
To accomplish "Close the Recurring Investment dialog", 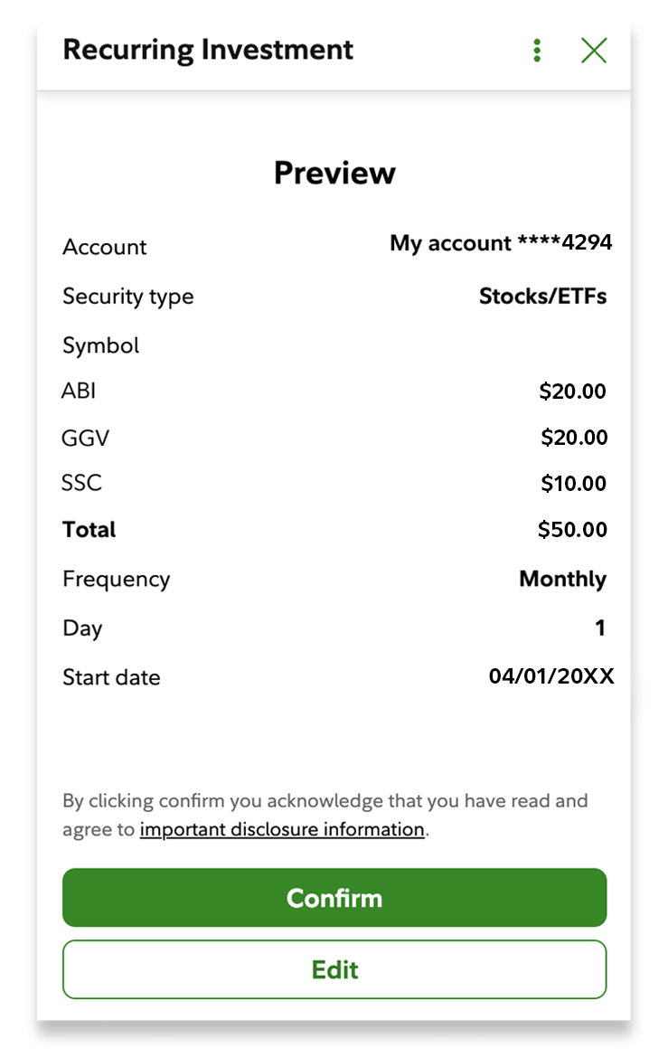I will [x=594, y=51].
